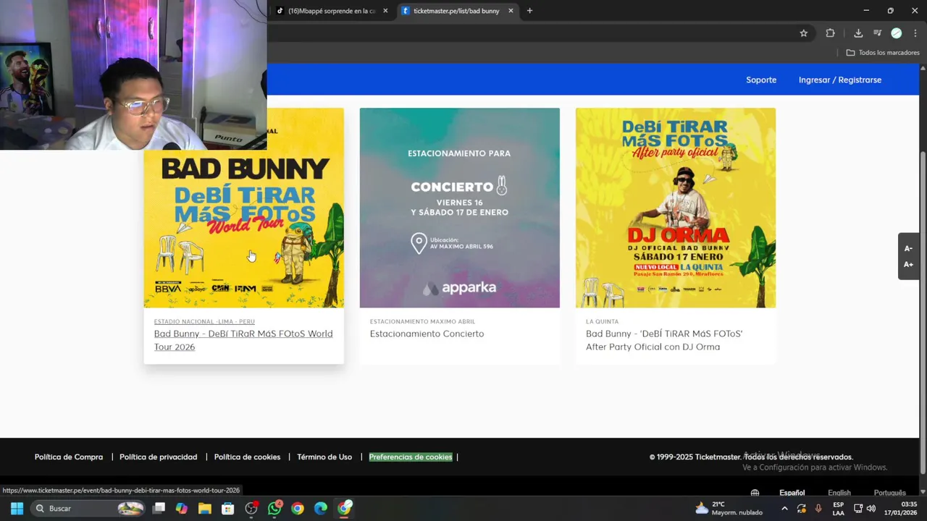Open WhatsApp from the taskbar
This screenshot has height=521, width=927.
(x=274, y=509)
